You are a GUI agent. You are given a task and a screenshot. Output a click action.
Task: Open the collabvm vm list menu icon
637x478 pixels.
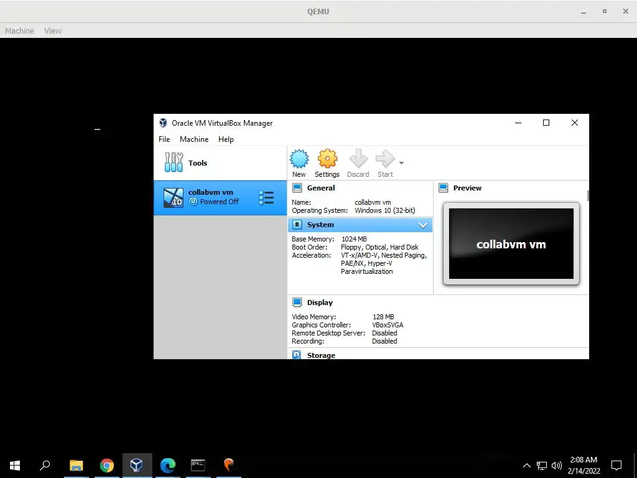[x=266, y=197]
